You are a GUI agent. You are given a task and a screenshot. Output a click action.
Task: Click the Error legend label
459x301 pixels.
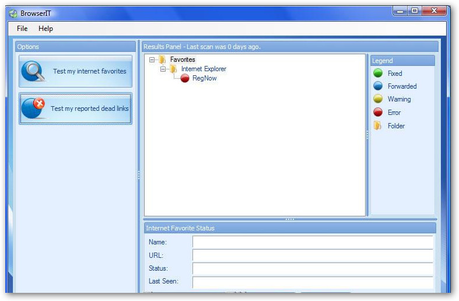(394, 112)
